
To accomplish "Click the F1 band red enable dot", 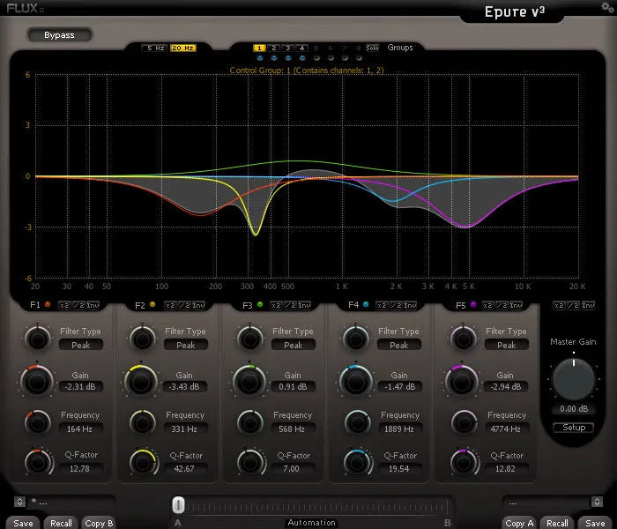I will [47, 305].
